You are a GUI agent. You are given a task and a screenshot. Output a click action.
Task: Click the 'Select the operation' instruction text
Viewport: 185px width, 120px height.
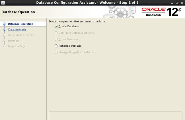[x=77, y=21]
